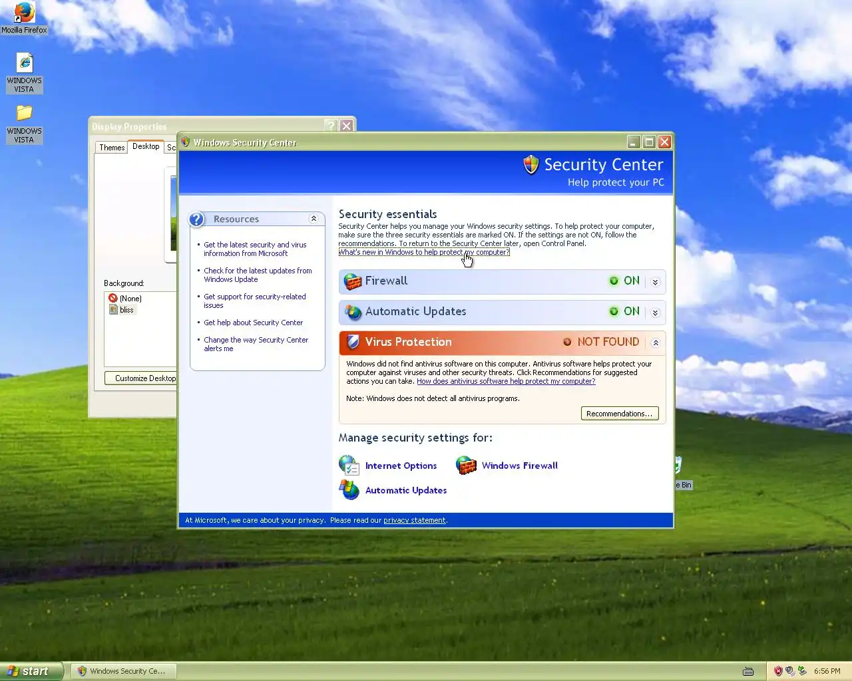
Task: Click Recommendations button
Action: 620,414
